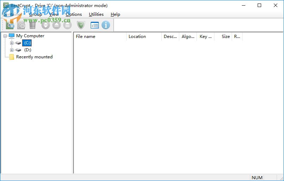The image size is (284, 181).
Task: Click the container properties gear icon
Action: [x=21, y=25]
